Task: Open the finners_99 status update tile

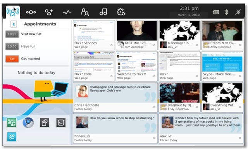Action: 115,128
